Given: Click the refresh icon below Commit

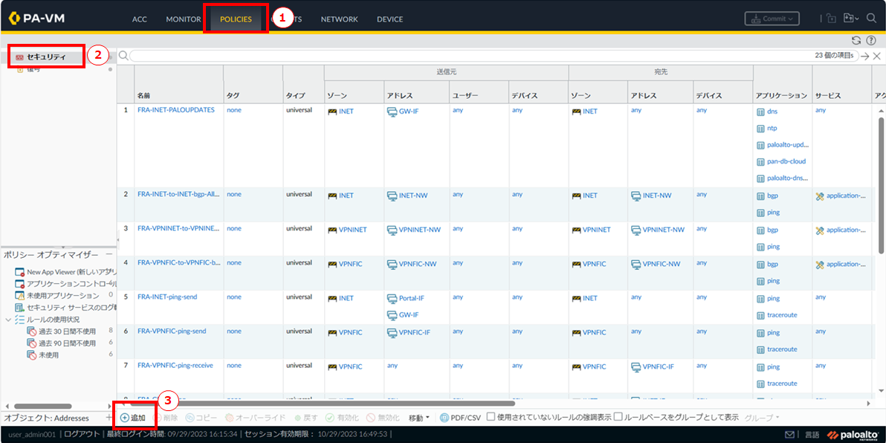Looking at the screenshot, I should (x=856, y=40).
